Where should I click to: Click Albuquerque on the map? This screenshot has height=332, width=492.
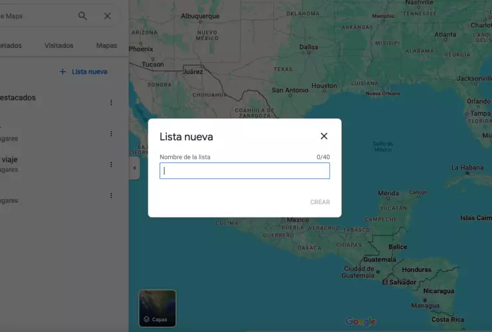tap(200, 16)
